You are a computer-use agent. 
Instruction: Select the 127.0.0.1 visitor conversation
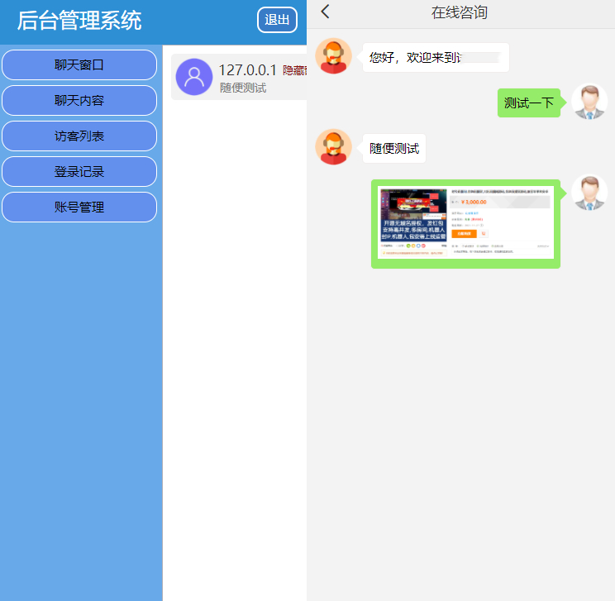(x=239, y=77)
